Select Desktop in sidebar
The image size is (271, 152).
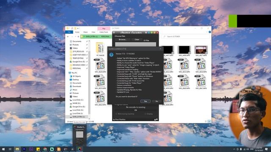click(76, 80)
